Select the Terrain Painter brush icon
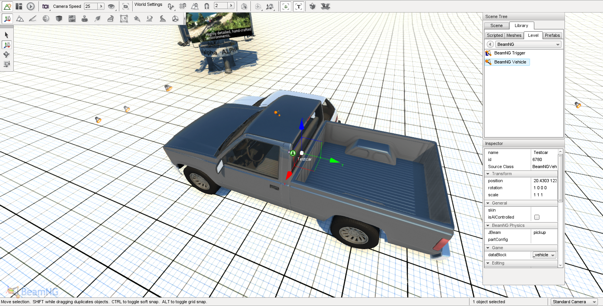This screenshot has width=603, height=306. click(33, 18)
